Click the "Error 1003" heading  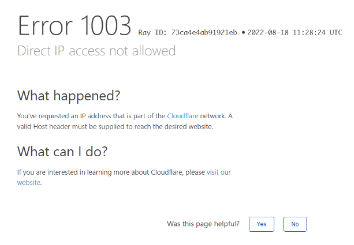click(x=74, y=26)
